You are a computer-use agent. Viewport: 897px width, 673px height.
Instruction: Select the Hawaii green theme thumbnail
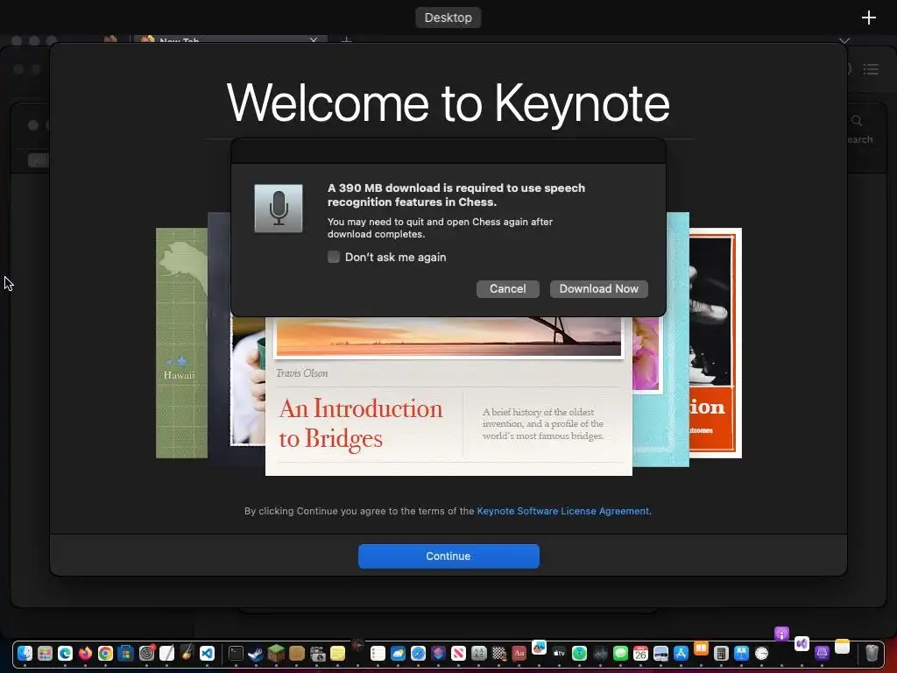click(181, 343)
